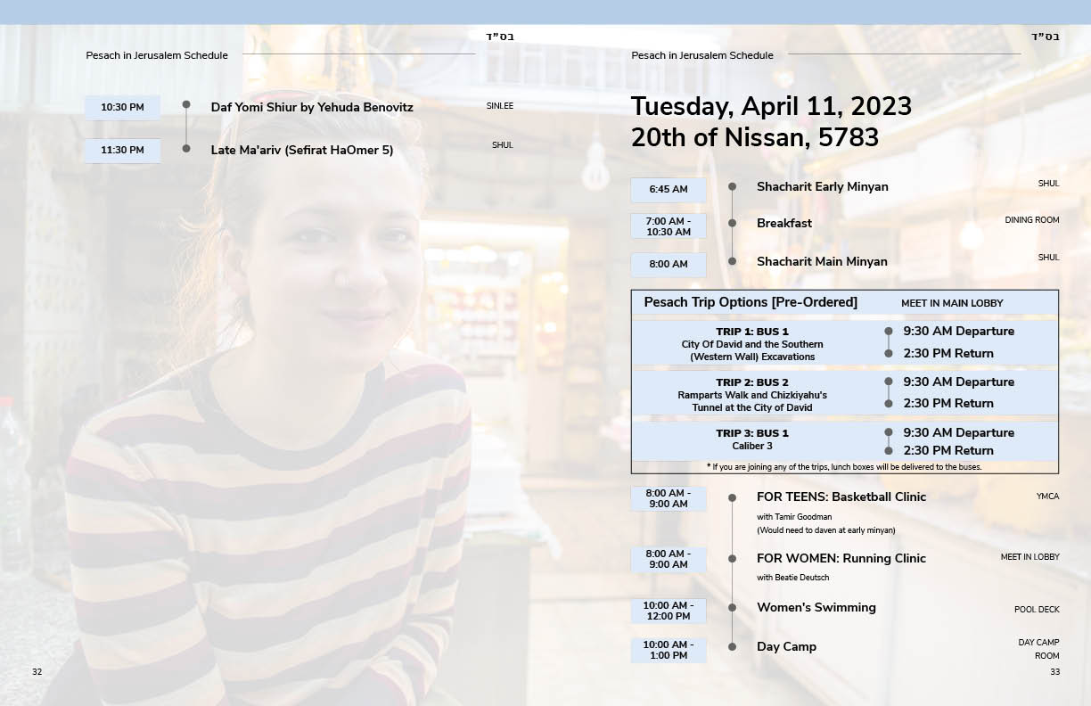Click the 8:00 AM box beside Shacharit Main Minyan

click(669, 265)
